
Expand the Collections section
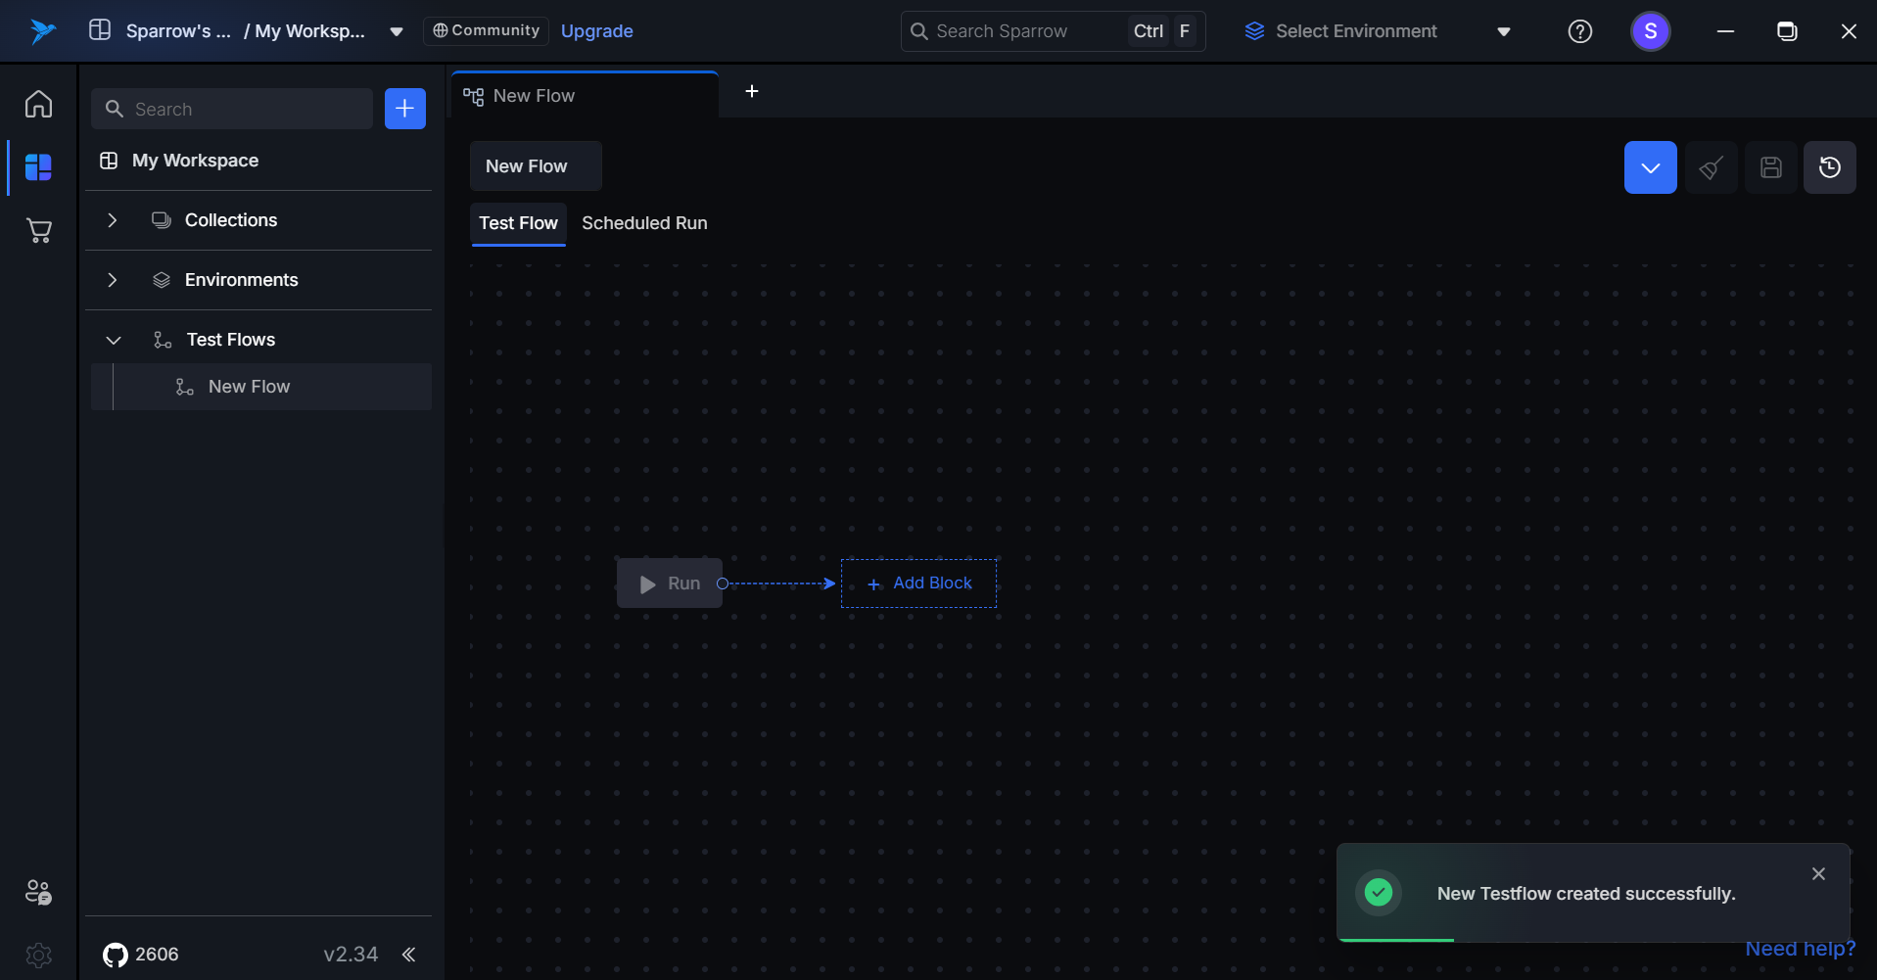[x=113, y=220]
